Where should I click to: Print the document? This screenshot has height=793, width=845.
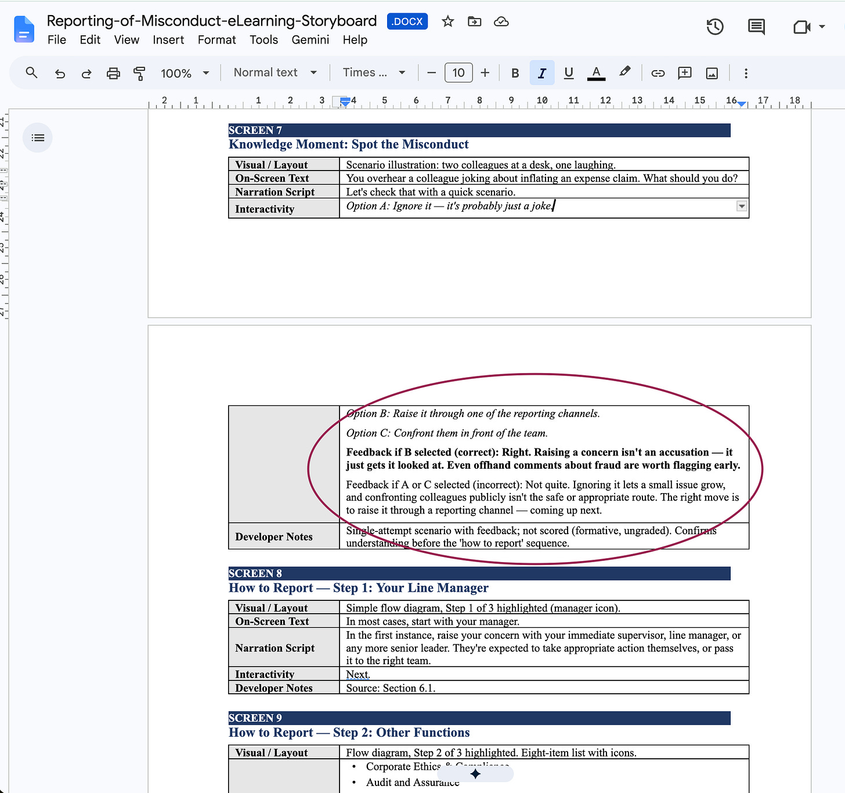pyautogui.click(x=113, y=73)
